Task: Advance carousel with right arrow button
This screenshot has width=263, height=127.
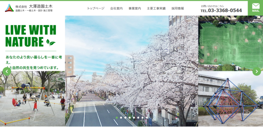Action: [257, 72]
